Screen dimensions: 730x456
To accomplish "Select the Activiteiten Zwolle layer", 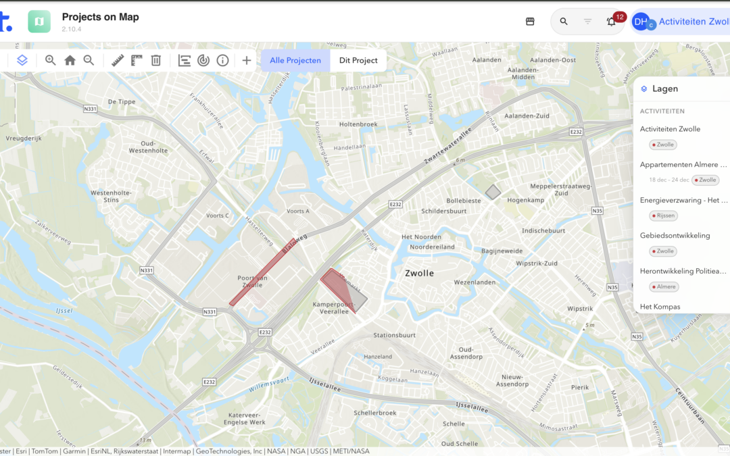I will (x=670, y=129).
